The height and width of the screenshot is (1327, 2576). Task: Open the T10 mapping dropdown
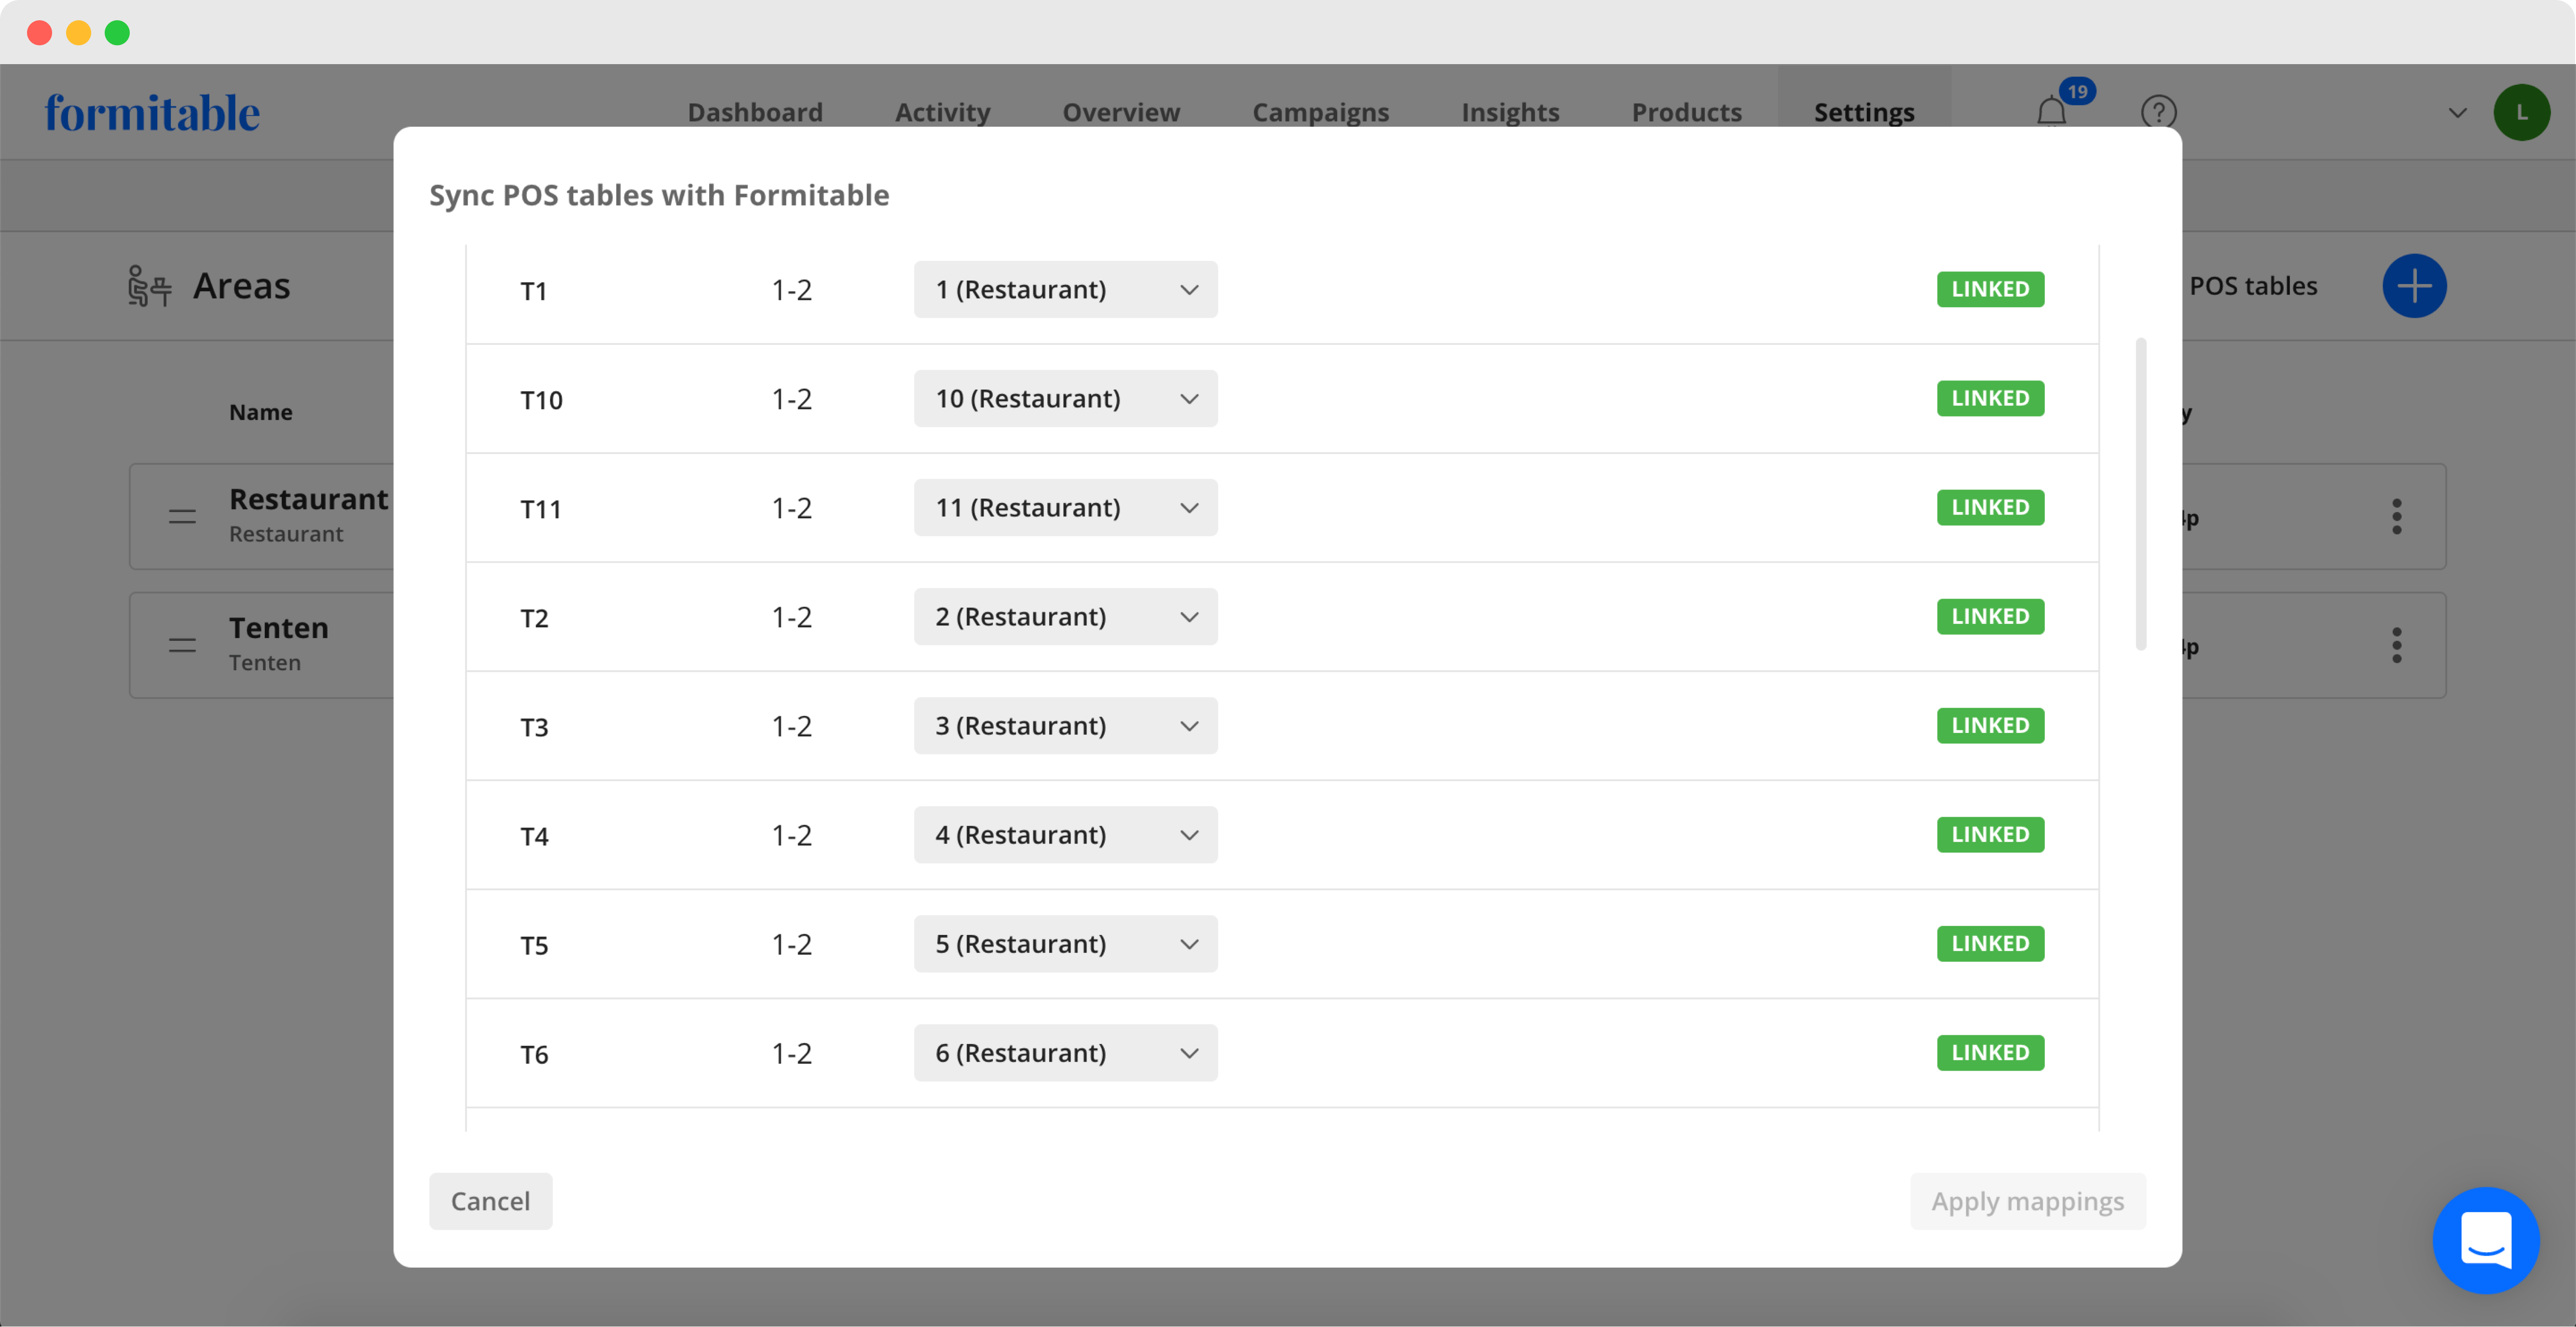pos(1065,399)
